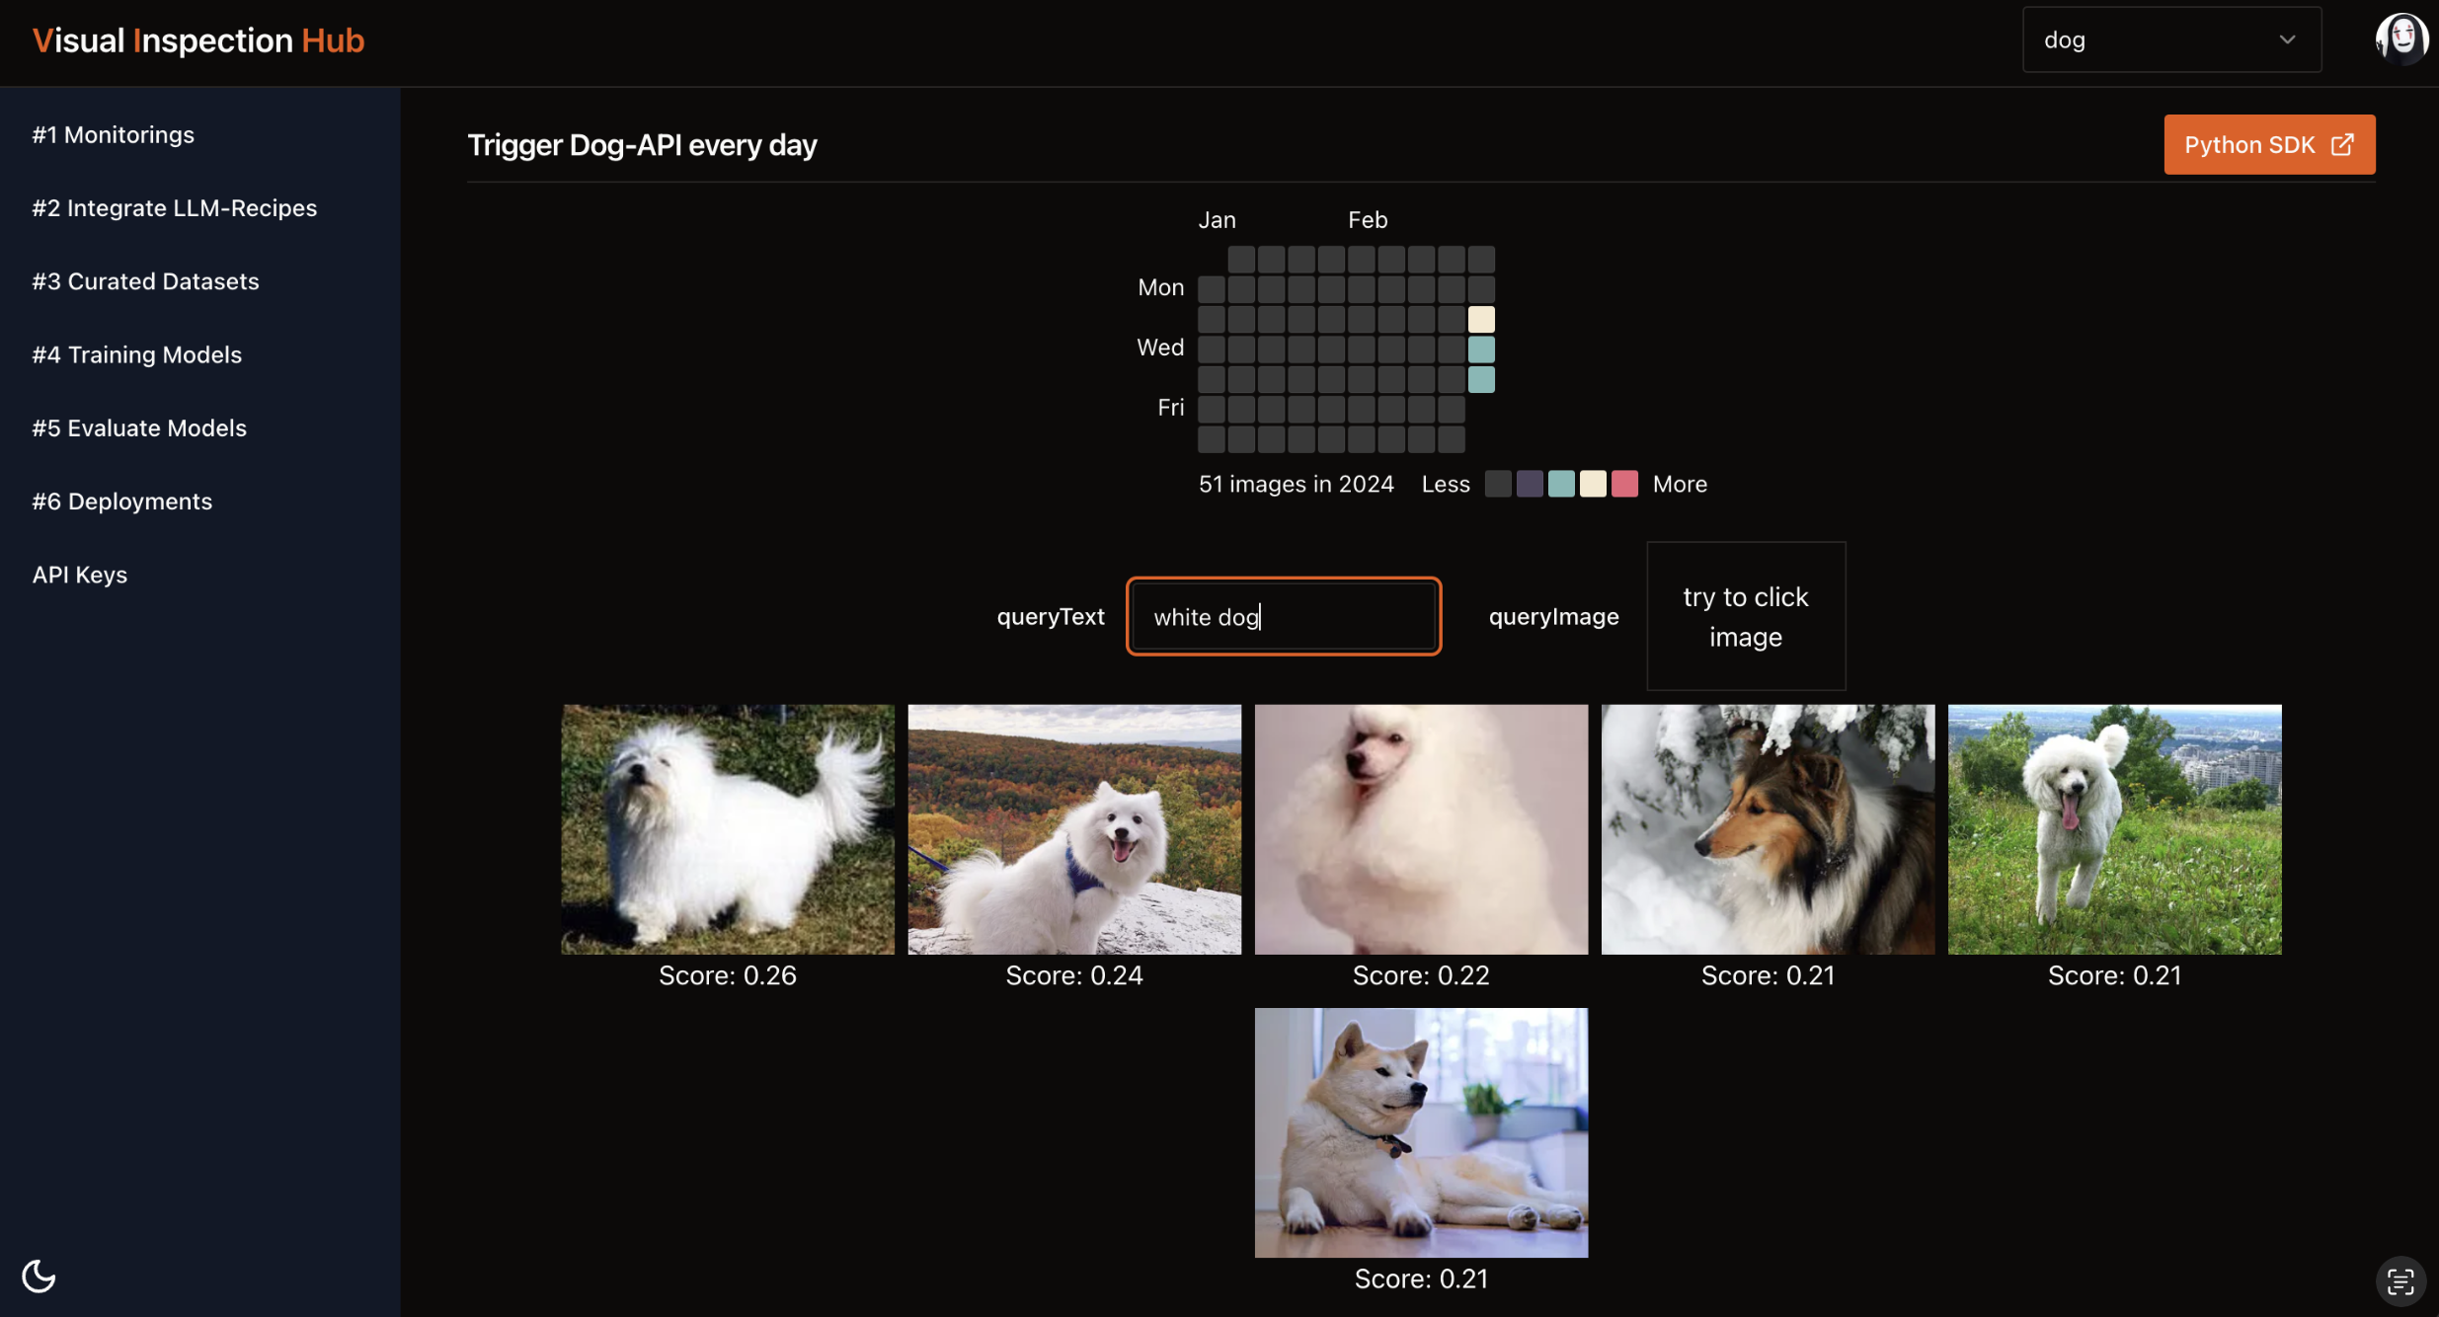2439x1317 pixels.
Task: Open #6 Deployments section
Action: tap(122, 502)
